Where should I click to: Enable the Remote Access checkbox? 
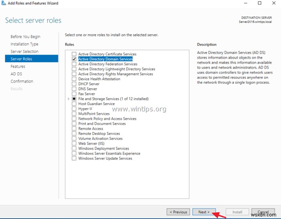[x=74, y=129]
